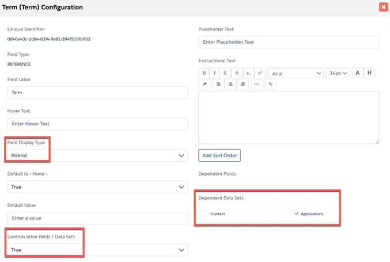Open the Controls other fields dropdown
This screenshot has width=390, height=262.
point(97,250)
